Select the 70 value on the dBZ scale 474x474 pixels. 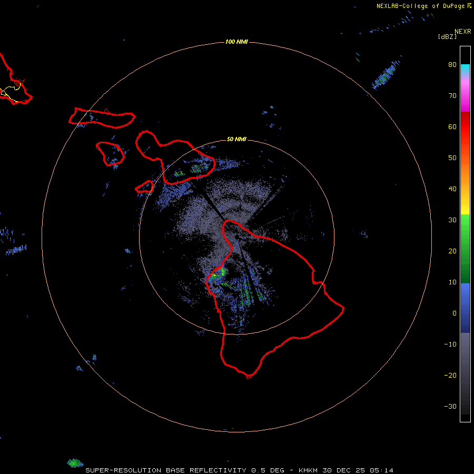tap(452, 95)
